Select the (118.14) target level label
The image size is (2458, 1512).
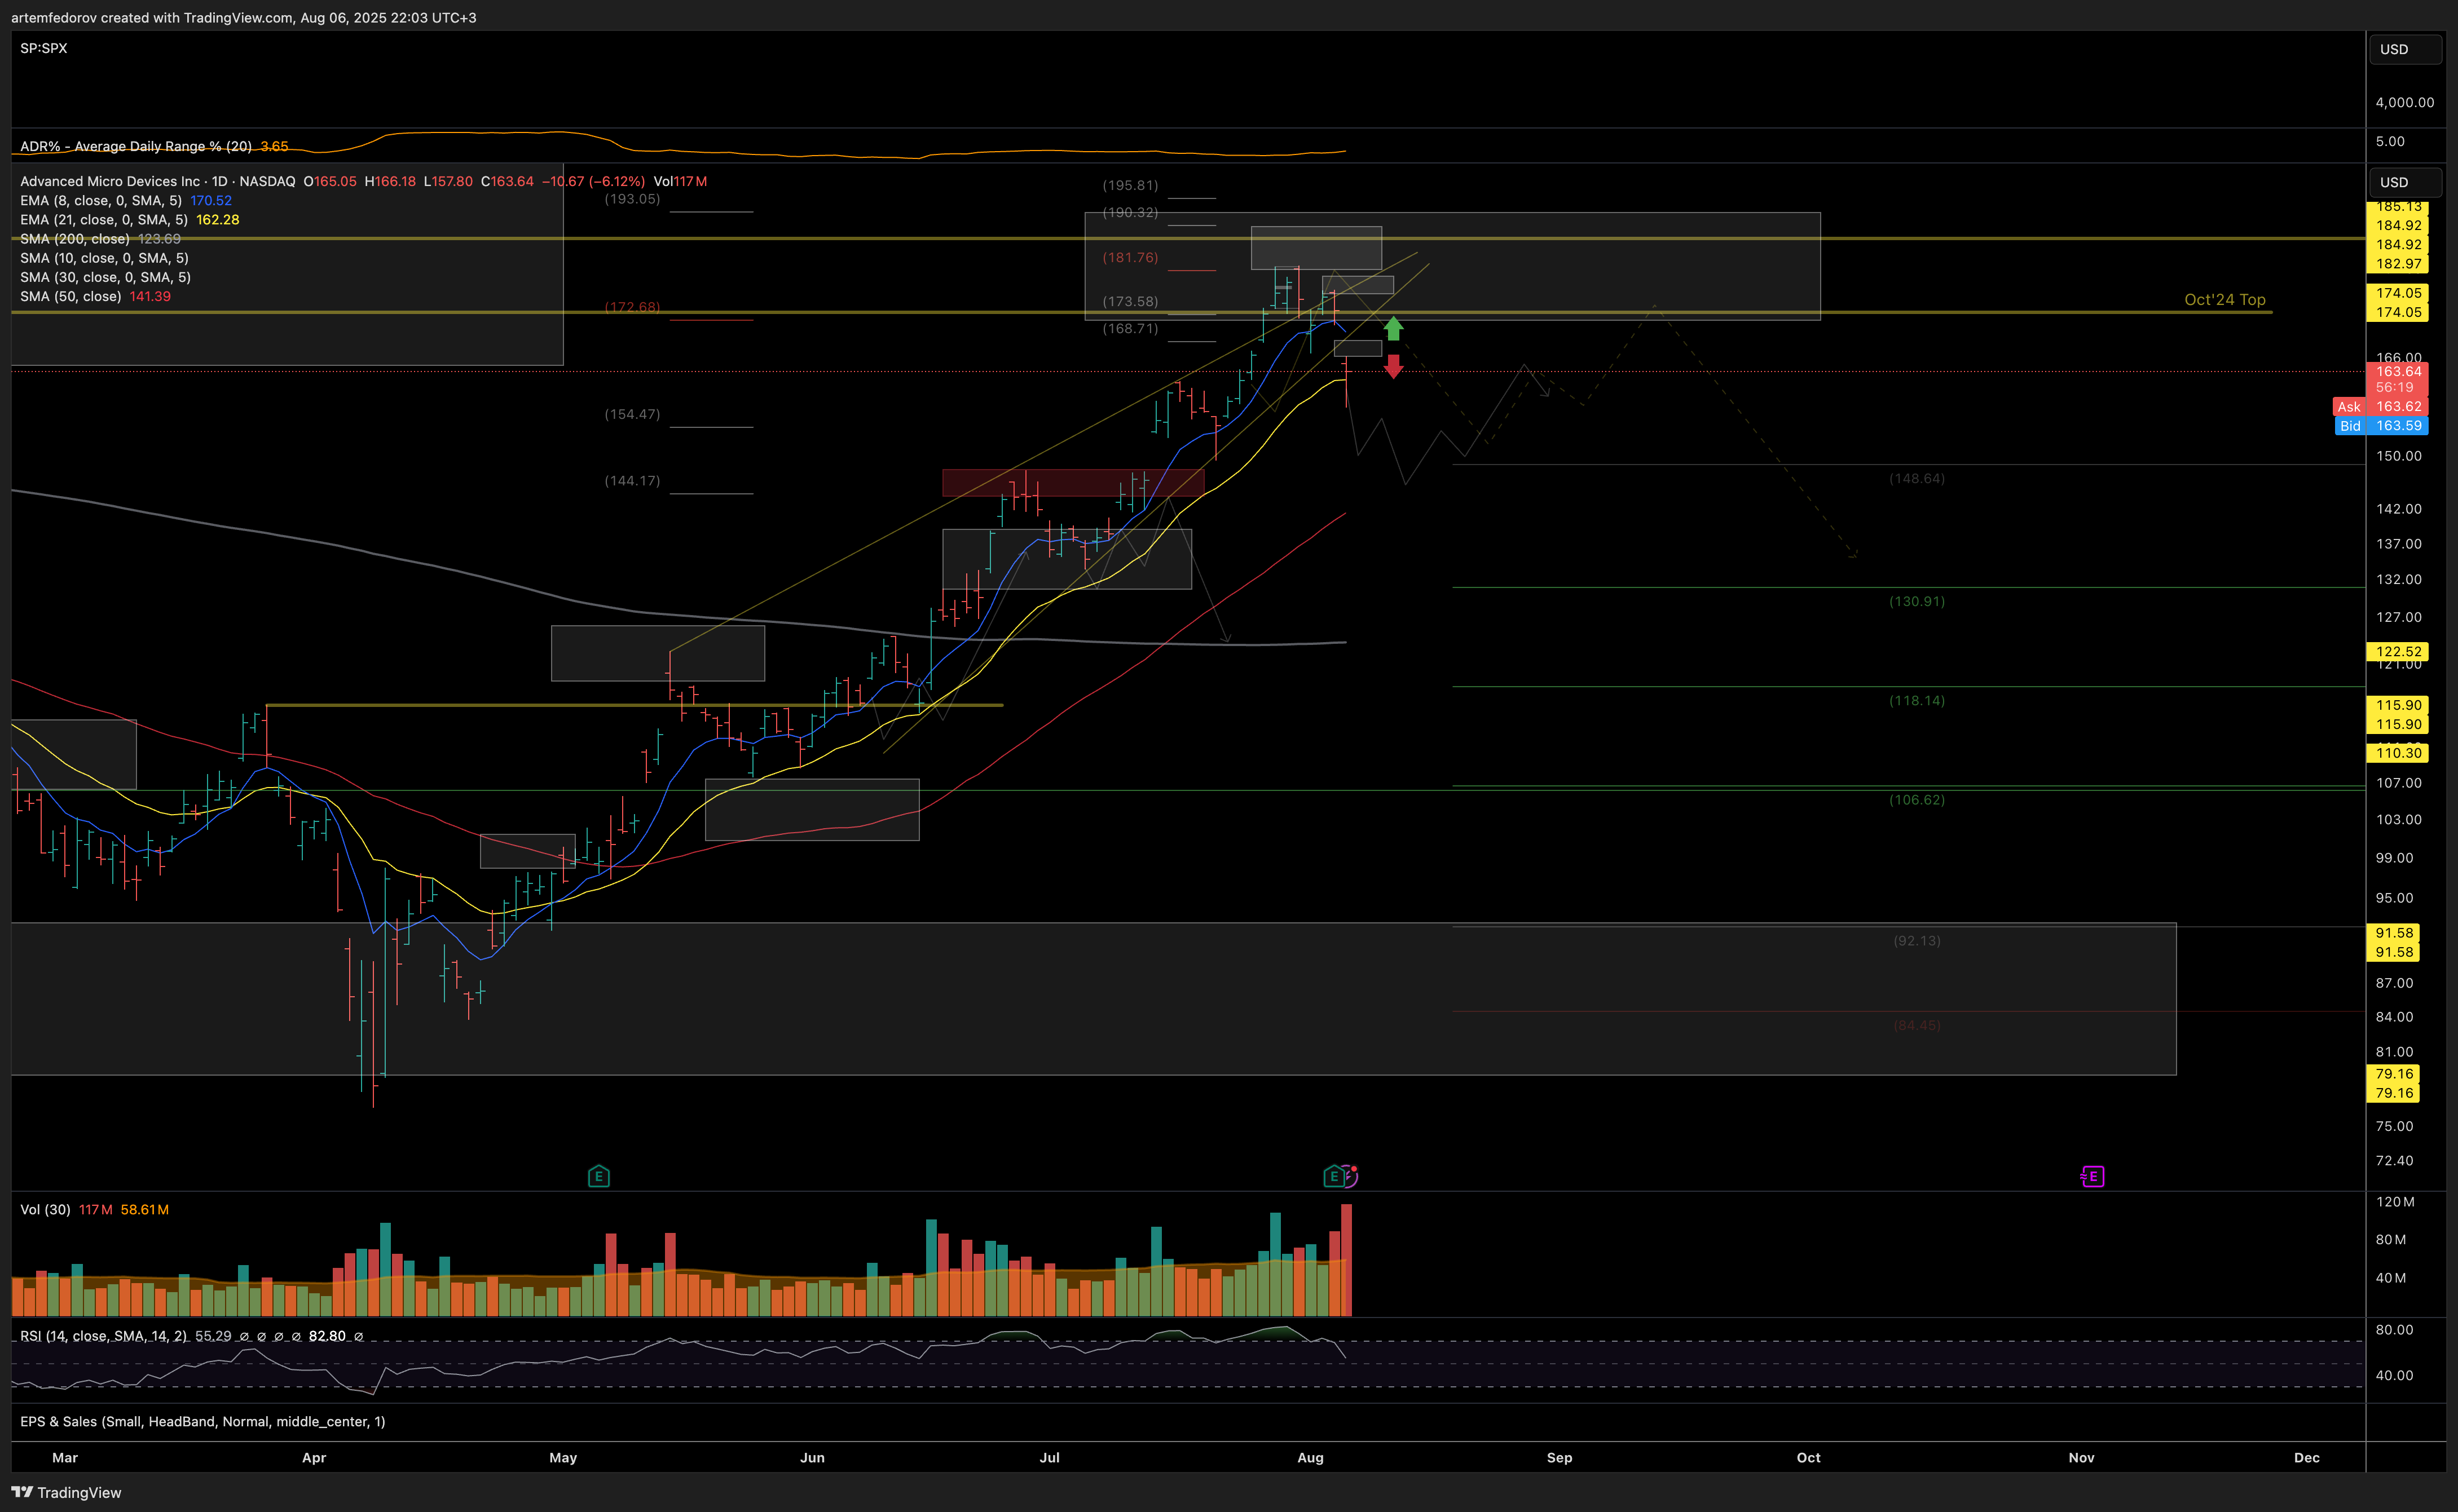tap(1917, 700)
